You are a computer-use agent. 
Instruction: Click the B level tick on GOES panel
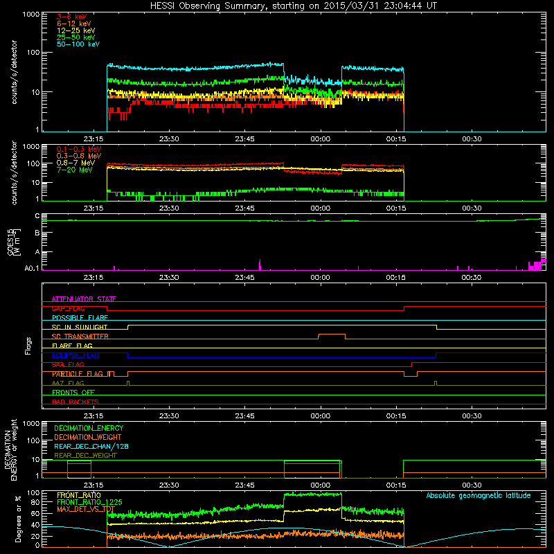[x=37, y=233]
